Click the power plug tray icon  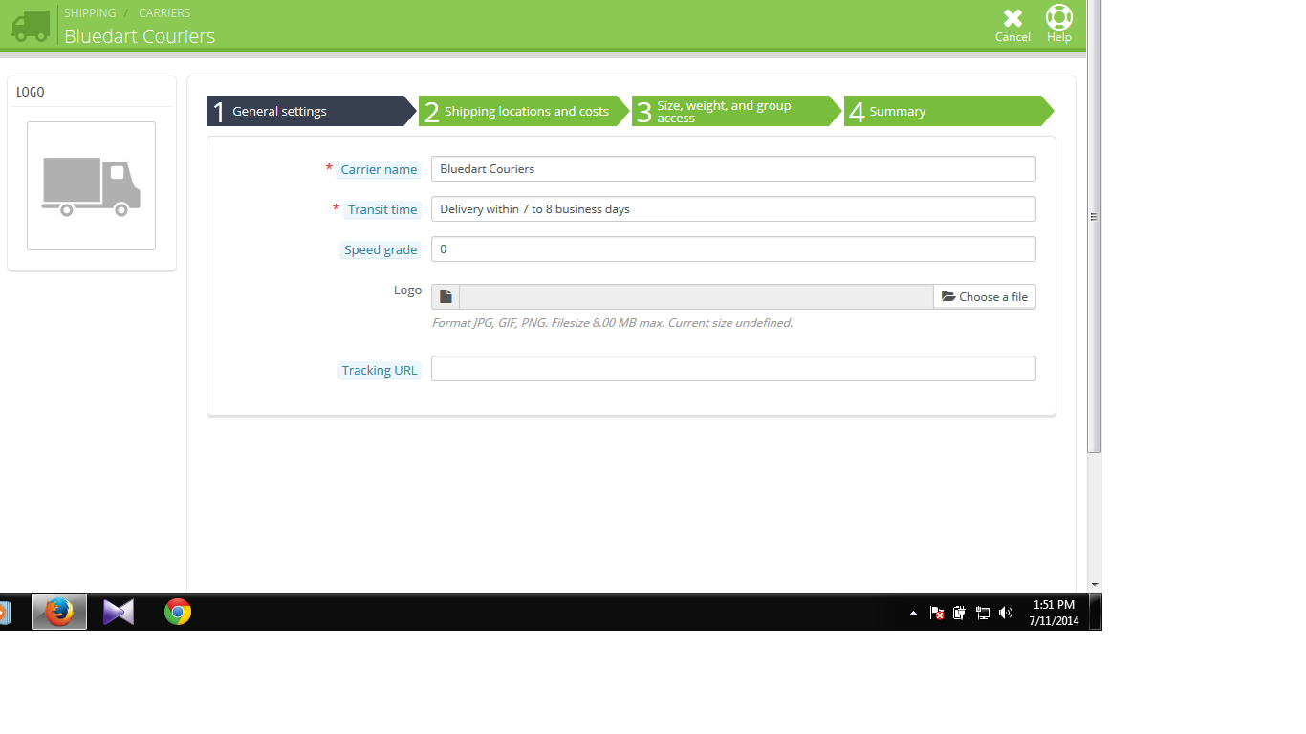(x=959, y=613)
